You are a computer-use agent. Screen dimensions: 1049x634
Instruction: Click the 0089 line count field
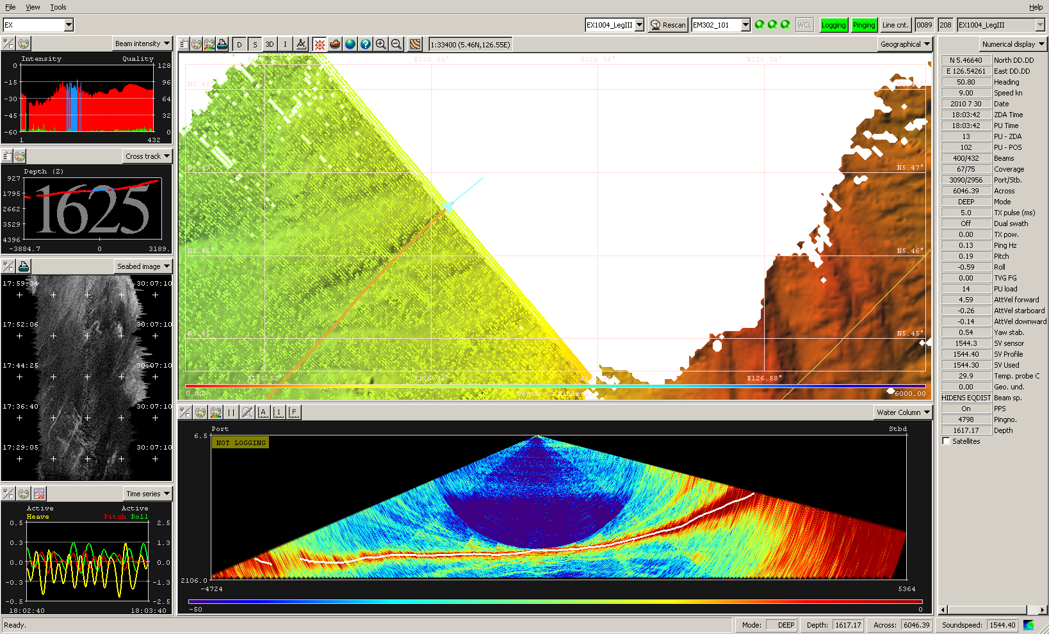tap(924, 25)
